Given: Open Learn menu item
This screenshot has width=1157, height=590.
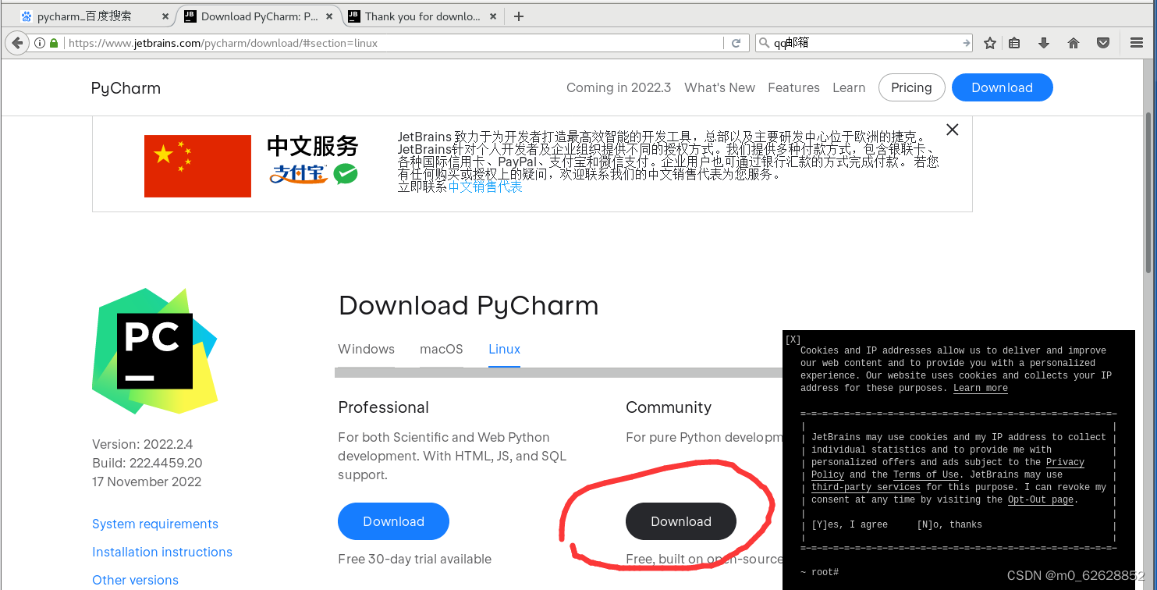Looking at the screenshot, I should tap(849, 87).
